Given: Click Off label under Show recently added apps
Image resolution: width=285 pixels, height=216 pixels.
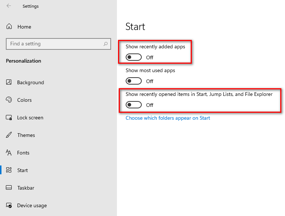Looking at the screenshot, I should tap(149, 57).
